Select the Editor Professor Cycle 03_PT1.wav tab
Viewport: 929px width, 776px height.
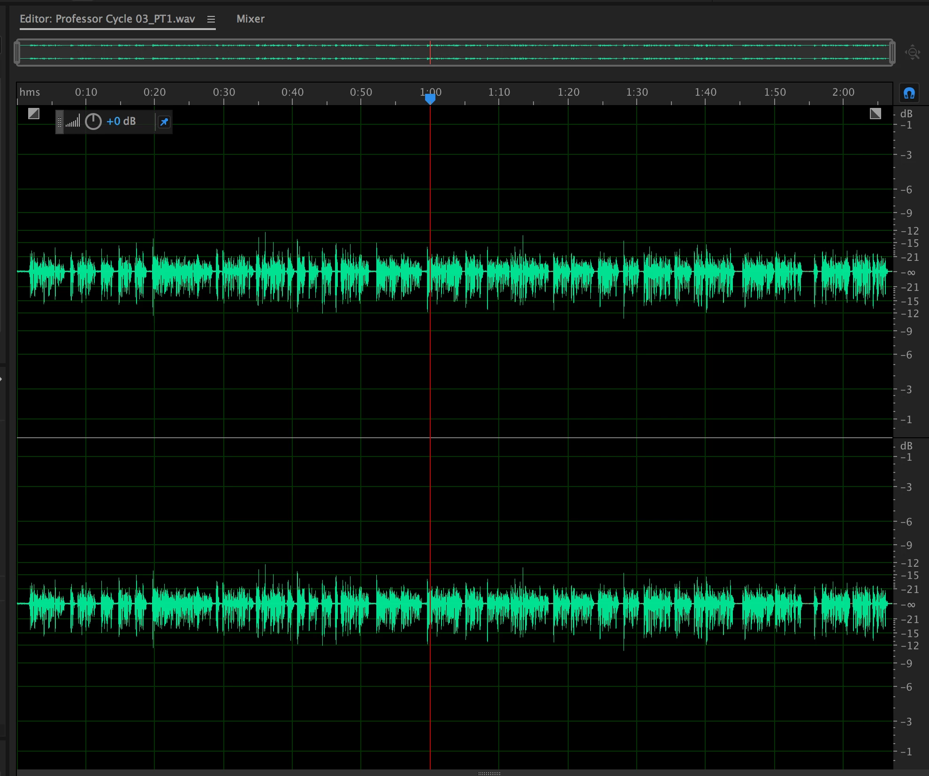(x=107, y=19)
